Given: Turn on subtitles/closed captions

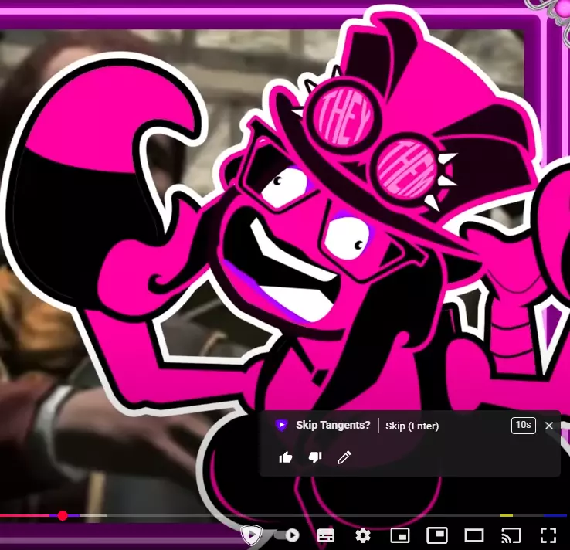Looking at the screenshot, I should pos(326,535).
